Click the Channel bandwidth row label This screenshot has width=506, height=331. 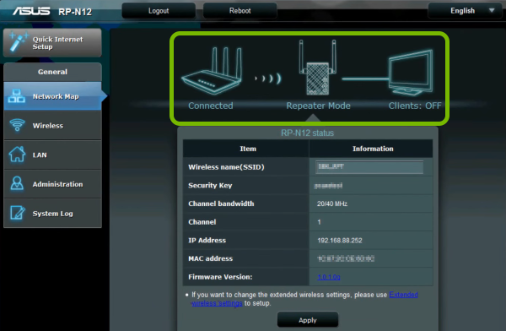point(221,203)
